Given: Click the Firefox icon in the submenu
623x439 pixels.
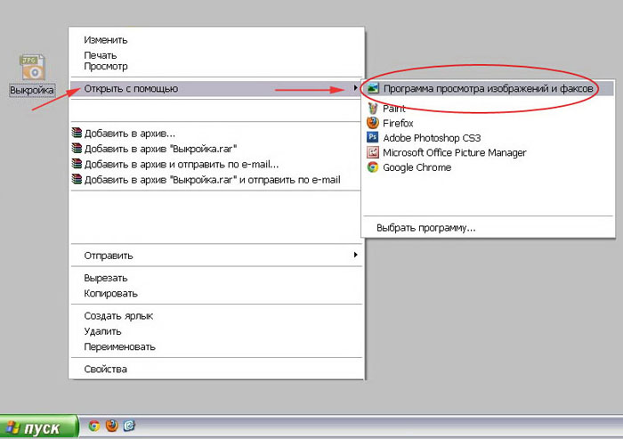Looking at the screenshot, I should click(x=373, y=123).
